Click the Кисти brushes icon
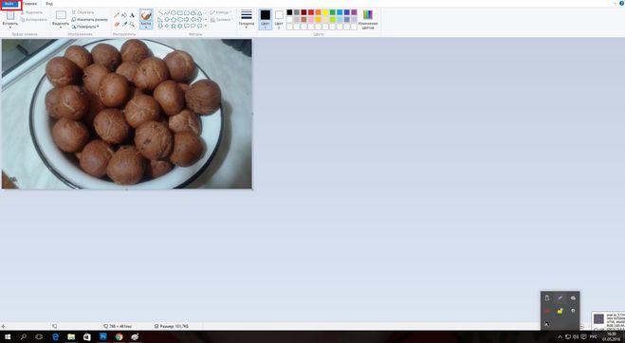This screenshot has width=625, height=343. pyautogui.click(x=146, y=15)
